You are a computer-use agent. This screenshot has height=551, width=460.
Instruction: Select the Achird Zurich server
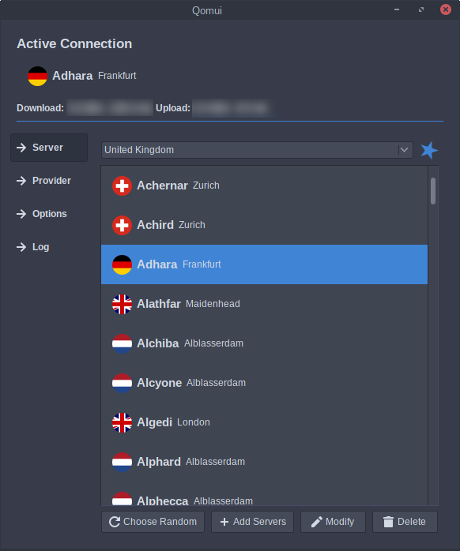264,225
